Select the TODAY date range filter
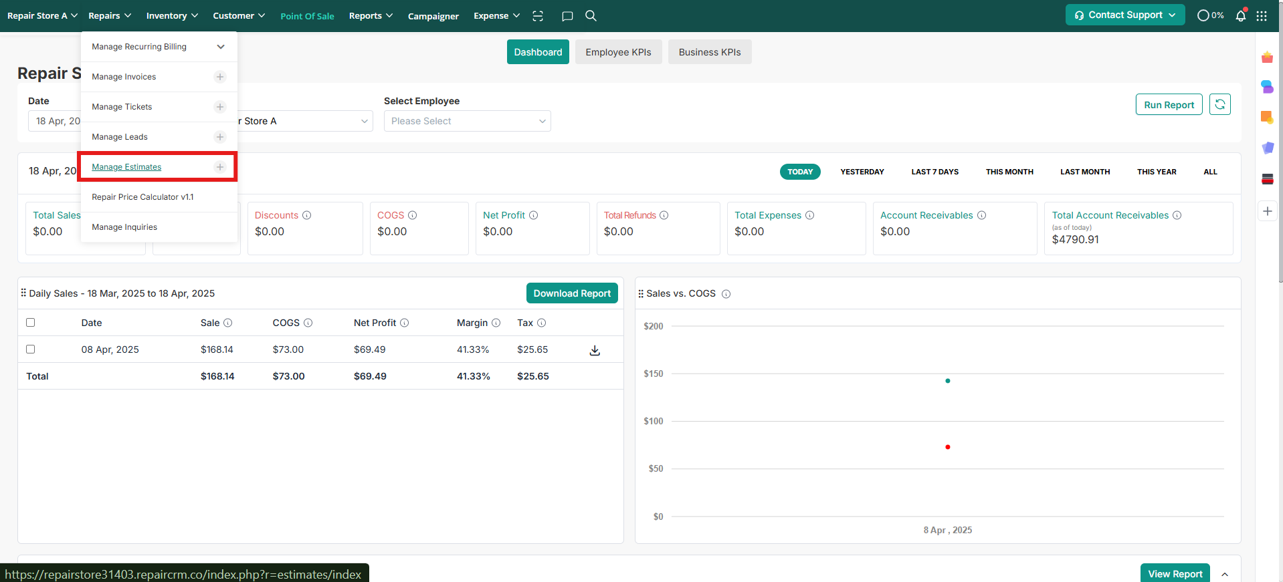This screenshot has width=1283, height=582. (799, 172)
